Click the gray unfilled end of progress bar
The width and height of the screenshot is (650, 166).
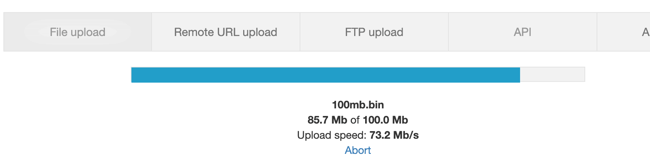[x=552, y=75]
